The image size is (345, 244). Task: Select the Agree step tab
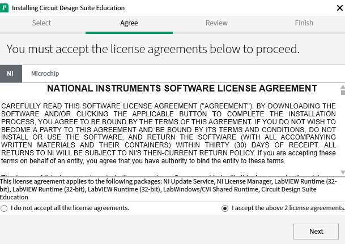coord(129,23)
